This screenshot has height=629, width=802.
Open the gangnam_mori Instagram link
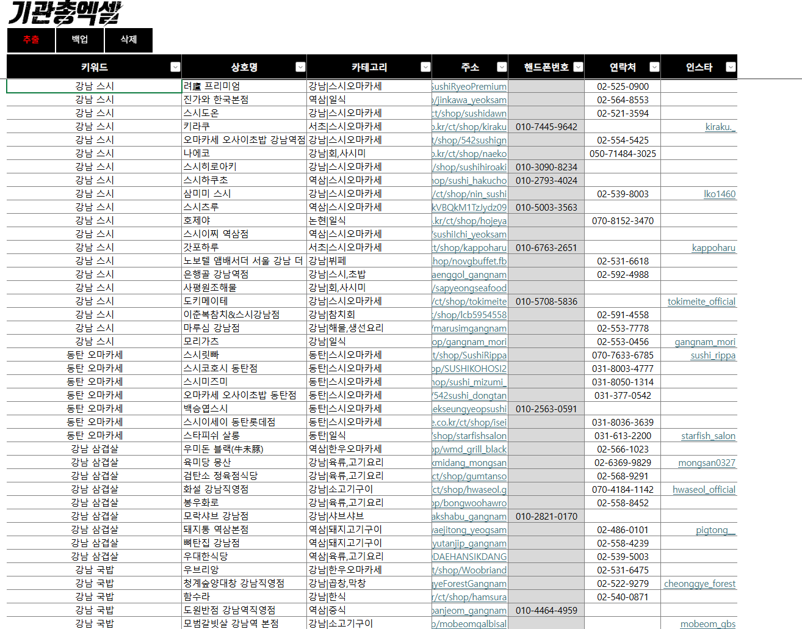coord(705,342)
